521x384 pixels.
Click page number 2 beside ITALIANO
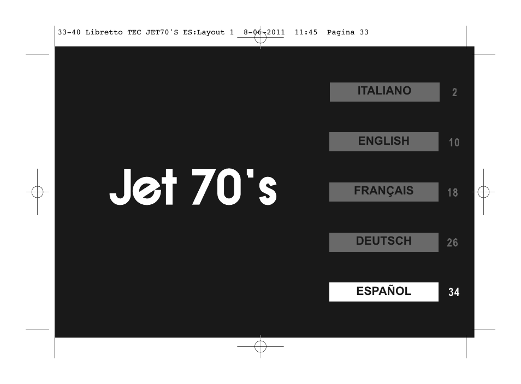pyautogui.click(x=454, y=92)
